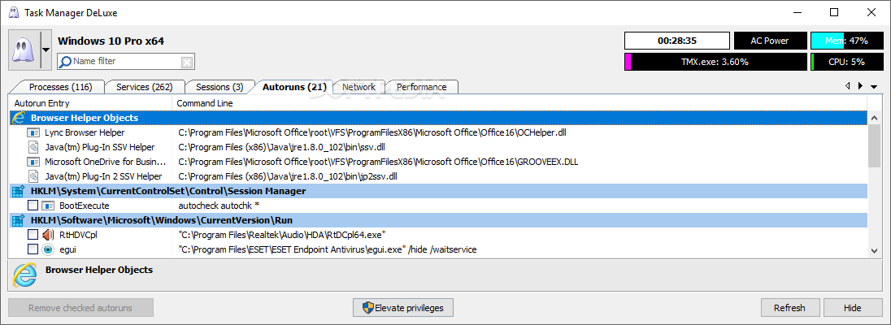This screenshot has height=325, width=891.
Task: Click the Remove checked autoruns button
Action: (80, 308)
